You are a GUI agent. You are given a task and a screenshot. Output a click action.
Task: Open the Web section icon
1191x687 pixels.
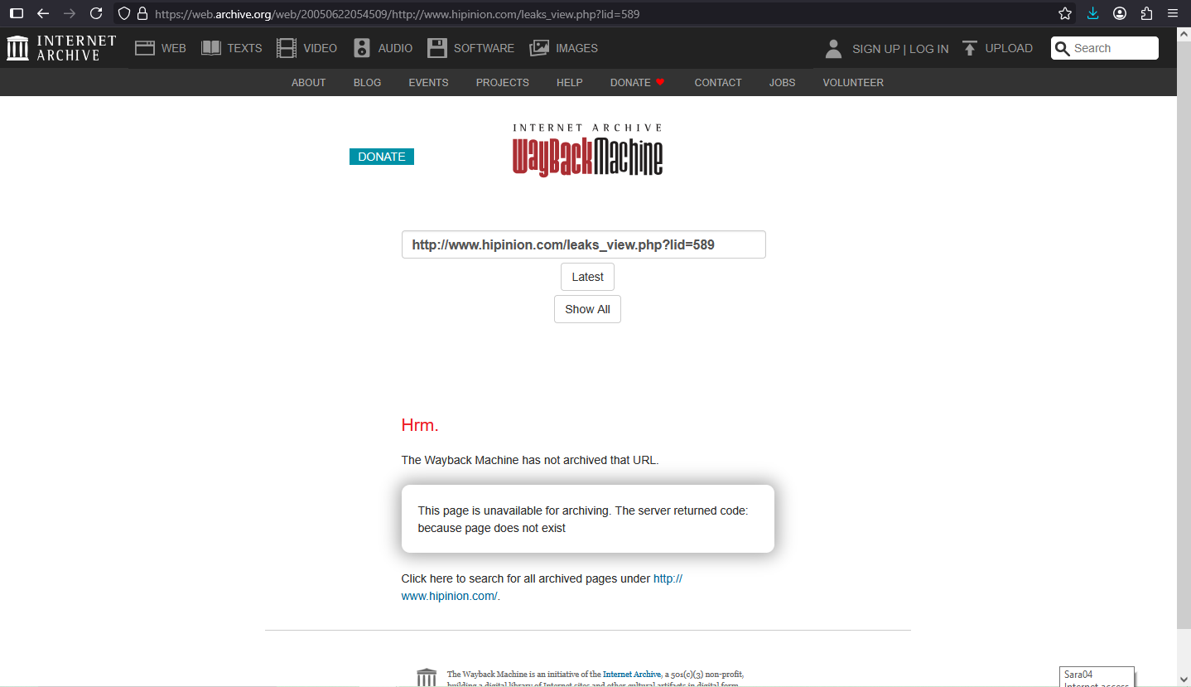(x=145, y=48)
